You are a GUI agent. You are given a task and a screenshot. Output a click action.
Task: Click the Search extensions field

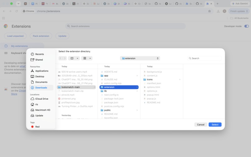(x=125, y=26)
